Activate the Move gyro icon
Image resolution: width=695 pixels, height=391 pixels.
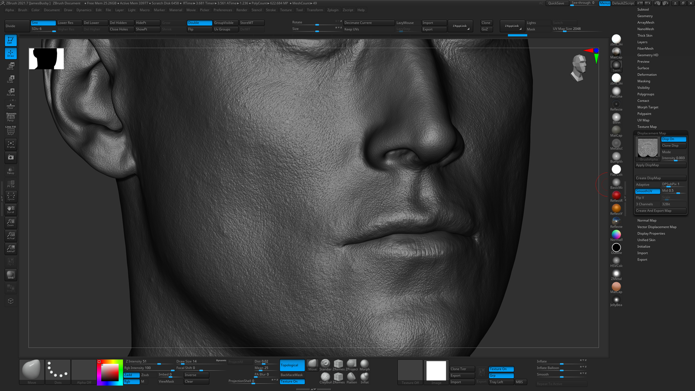11,66
